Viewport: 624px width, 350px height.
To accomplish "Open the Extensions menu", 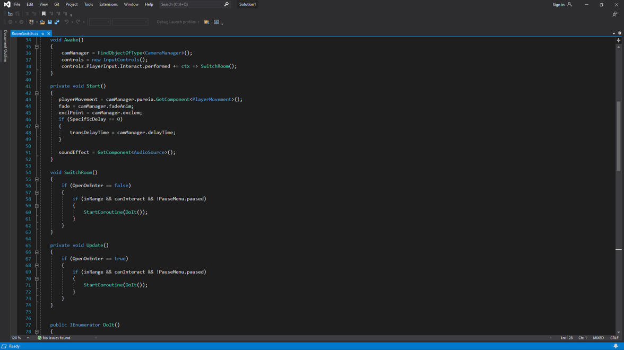I will (x=108, y=4).
